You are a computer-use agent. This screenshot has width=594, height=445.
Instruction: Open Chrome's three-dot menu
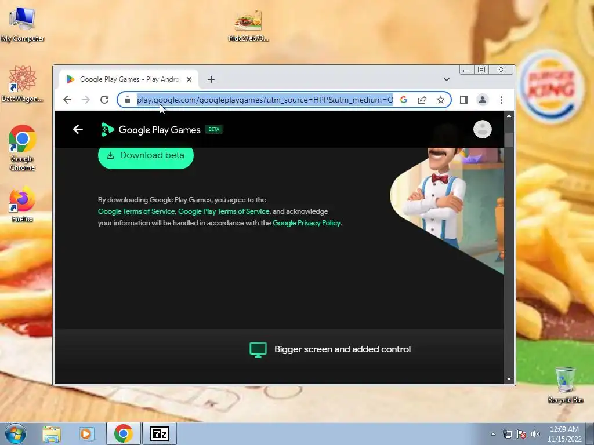tap(501, 100)
